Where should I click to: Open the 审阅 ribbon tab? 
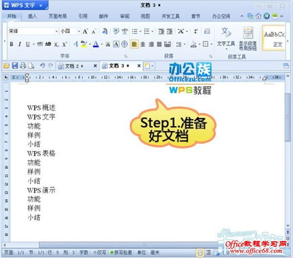click(x=125, y=17)
